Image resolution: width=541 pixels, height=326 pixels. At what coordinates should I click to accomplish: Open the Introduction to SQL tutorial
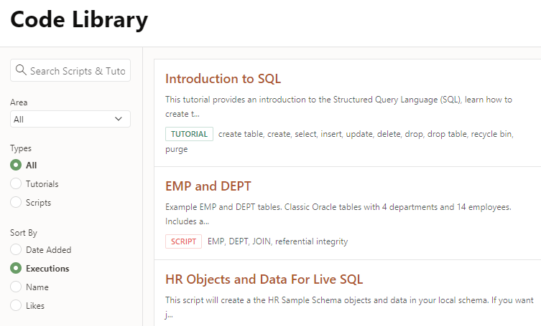click(x=223, y=79)
